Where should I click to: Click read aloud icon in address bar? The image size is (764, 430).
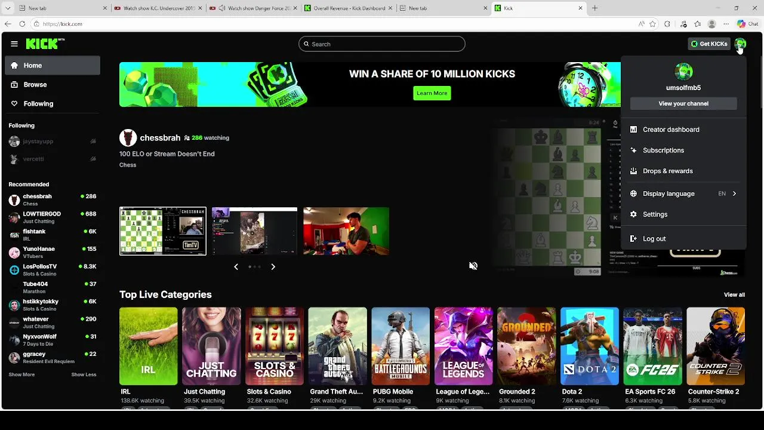tap(641, 24)
